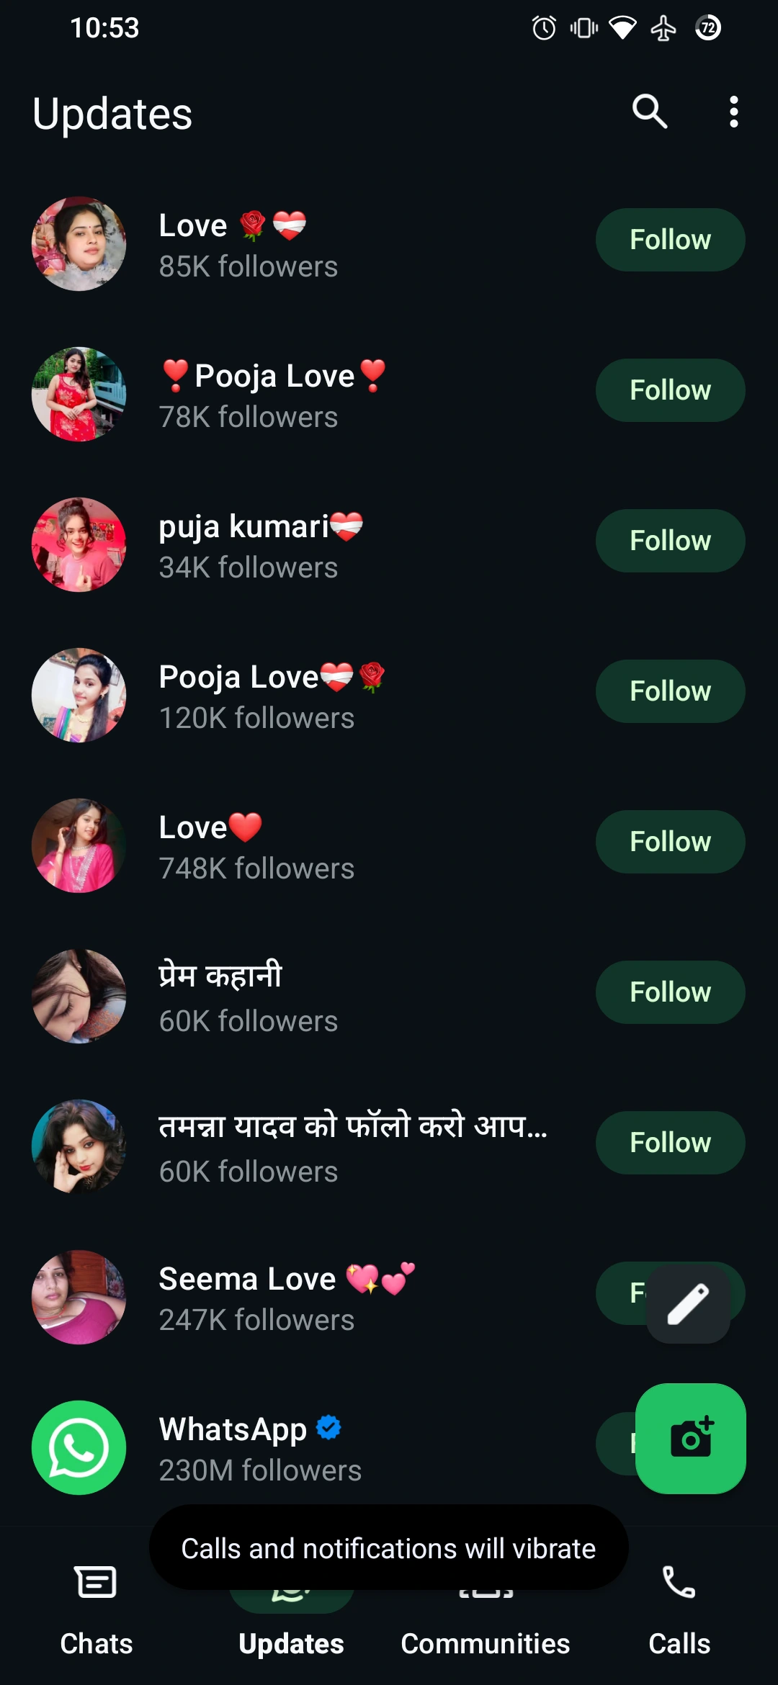The width and height of the screenshot is (778, 1685).
Task: Open Pooja Love 78K channel name
Action: [274, 376]
